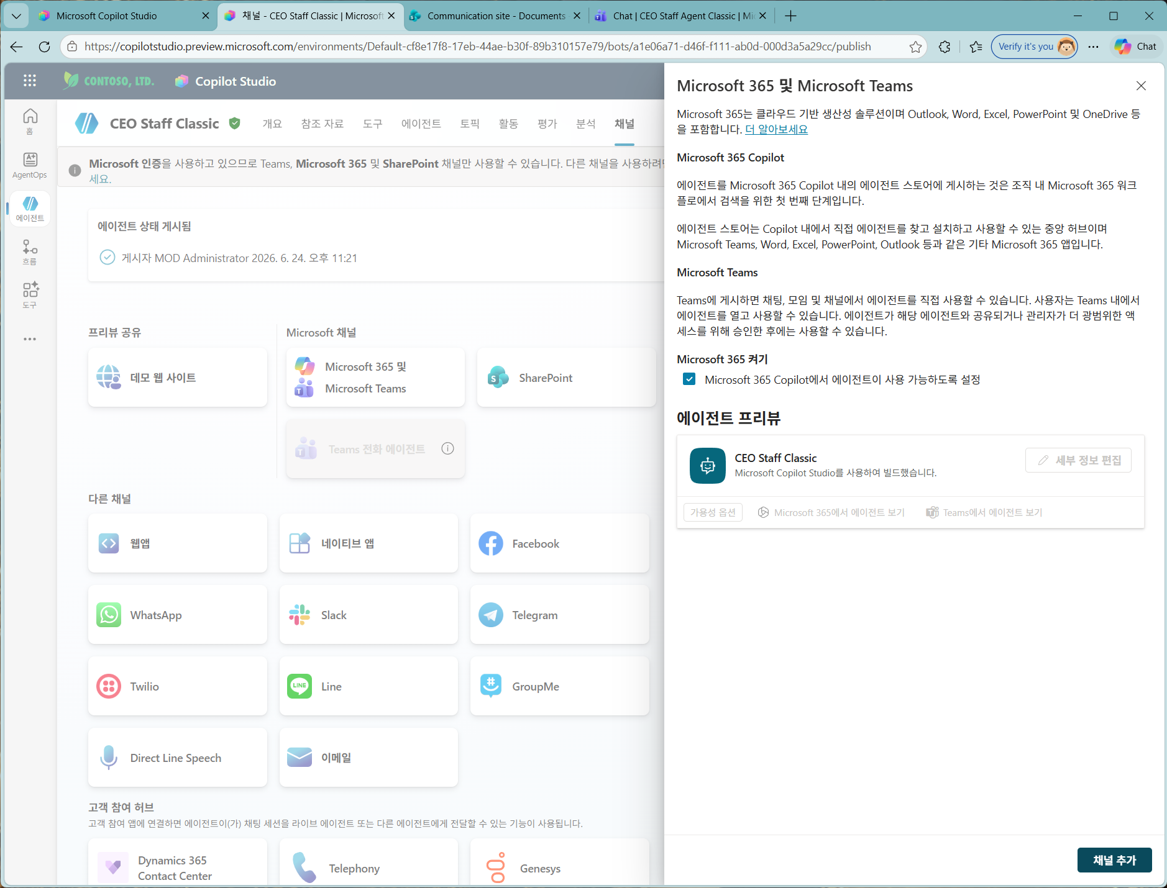1167x888 pixels.
Task: Switch to the 분석 tab
Action: pyautogui.click(x=585, y=124)
